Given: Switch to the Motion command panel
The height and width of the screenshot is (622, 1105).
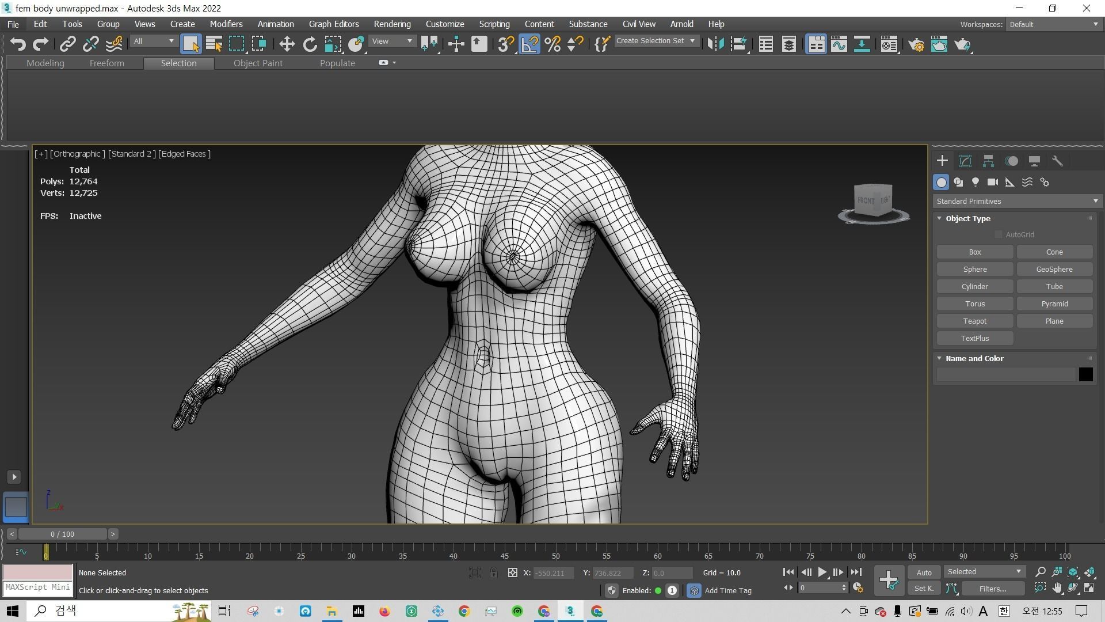Looking at the screenshot, I should [1011, 161].
